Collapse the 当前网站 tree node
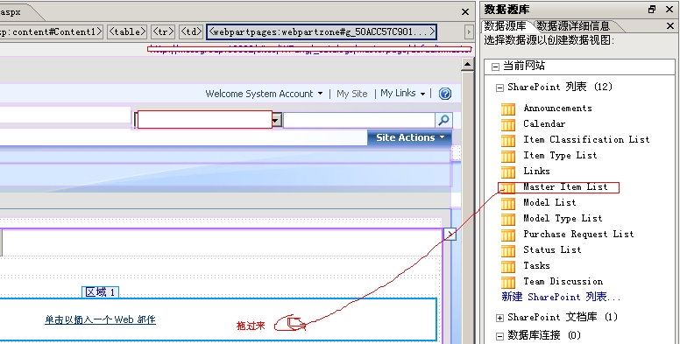680x344 pixels. 495,67
